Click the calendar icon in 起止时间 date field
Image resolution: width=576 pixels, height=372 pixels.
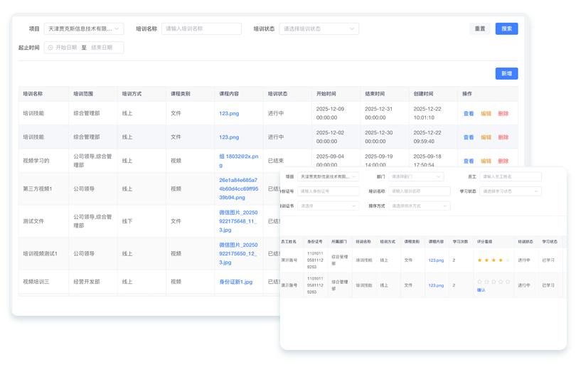(50, 48)
